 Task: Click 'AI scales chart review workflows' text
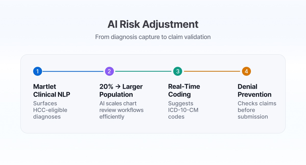click(x=121, y=110)
